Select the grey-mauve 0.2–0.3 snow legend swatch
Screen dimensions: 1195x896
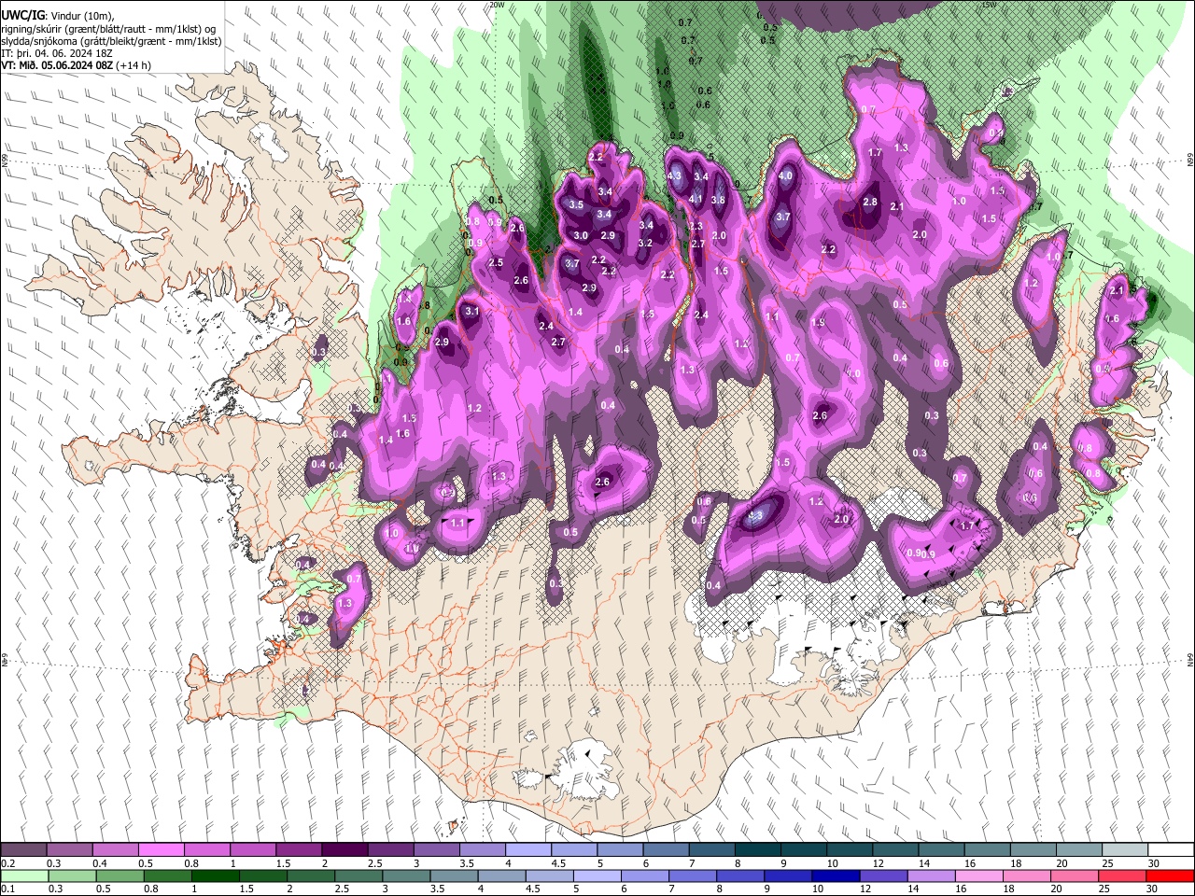(x=23, y=849)
